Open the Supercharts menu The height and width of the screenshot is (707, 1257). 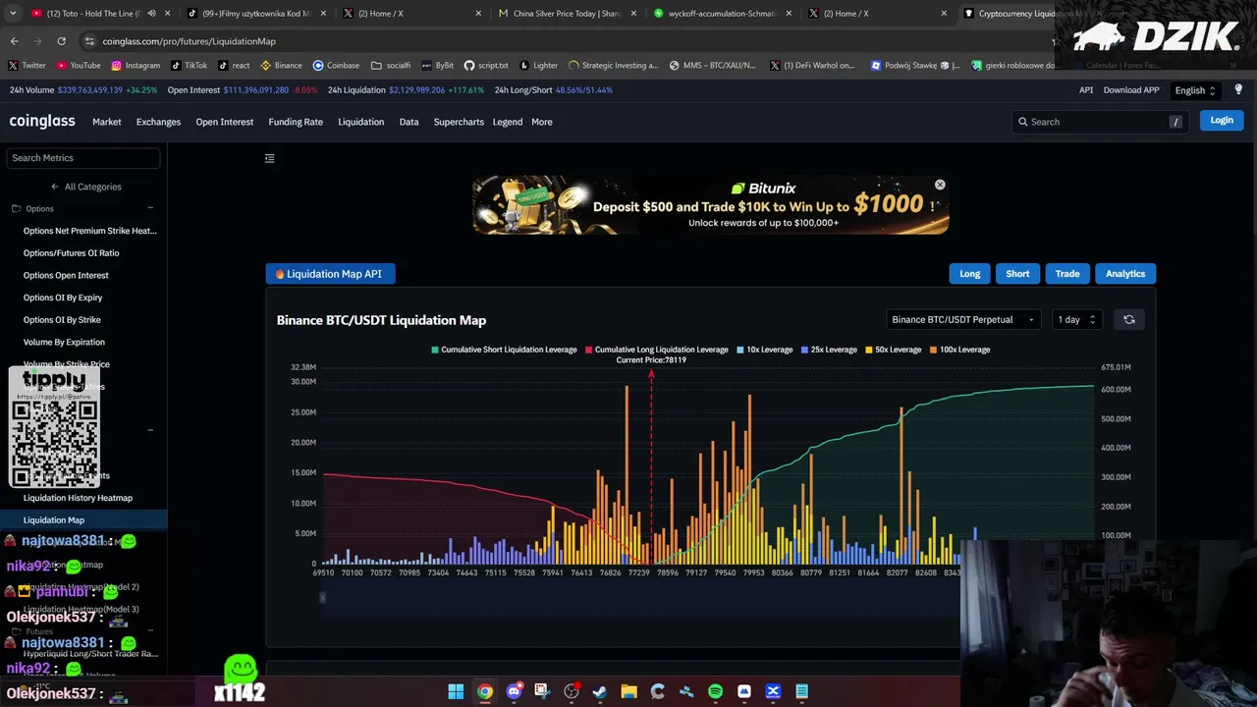(x=459, y=122)
